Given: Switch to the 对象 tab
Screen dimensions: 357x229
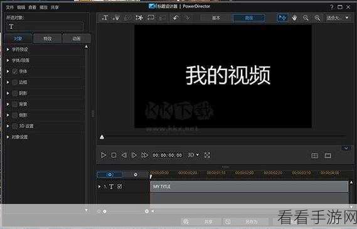Looking at the screenshot, I should point(18,38).
